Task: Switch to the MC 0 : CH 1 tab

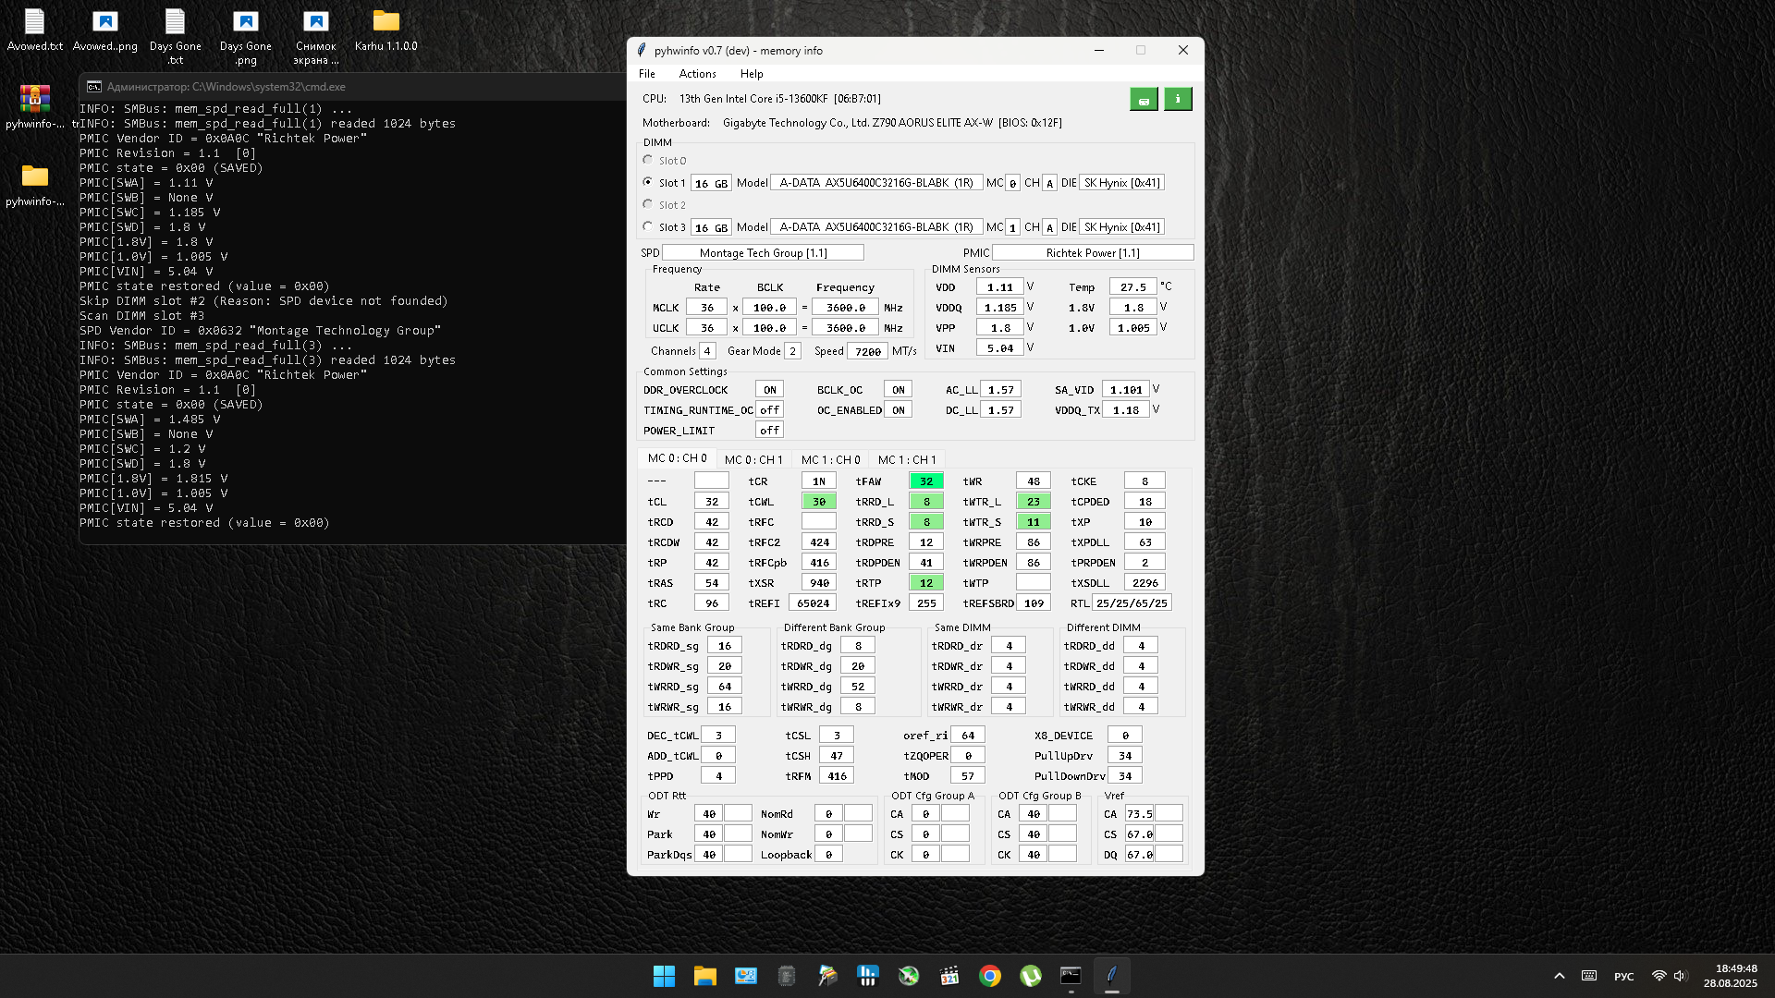Action: pos(753,459)
